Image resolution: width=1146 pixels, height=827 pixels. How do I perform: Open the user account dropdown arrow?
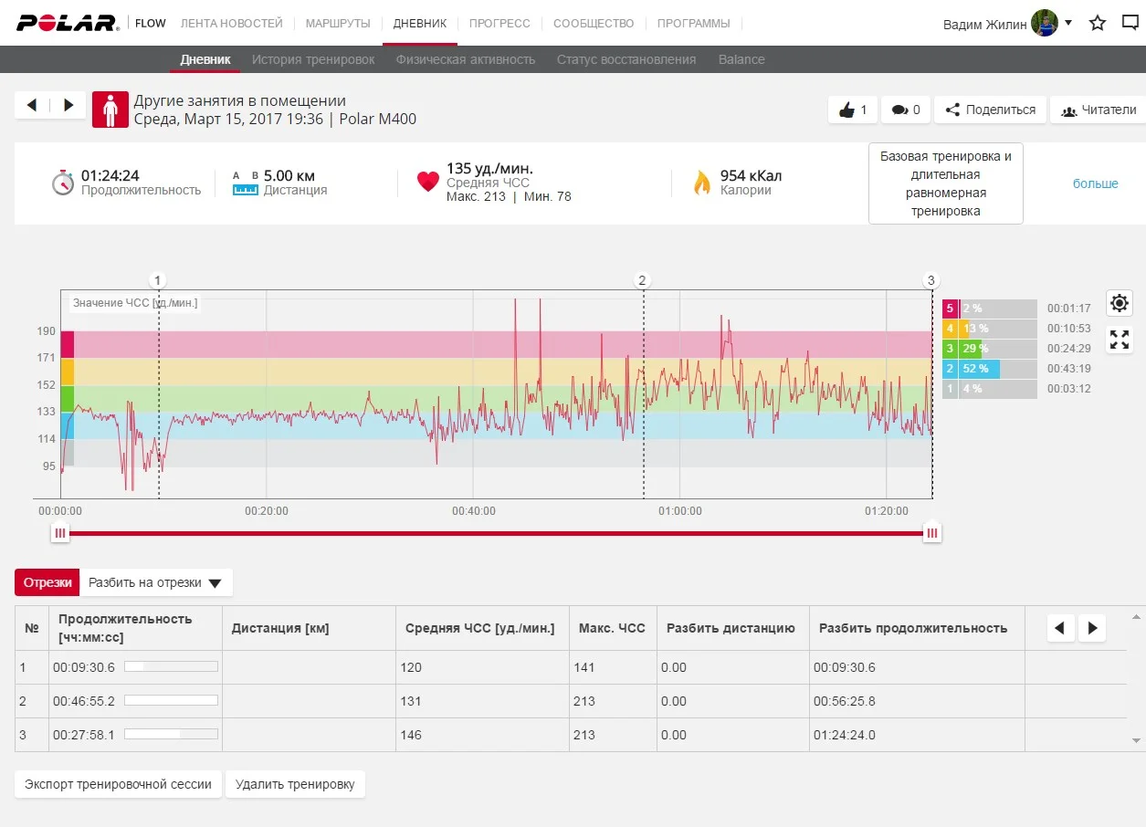1068,23
